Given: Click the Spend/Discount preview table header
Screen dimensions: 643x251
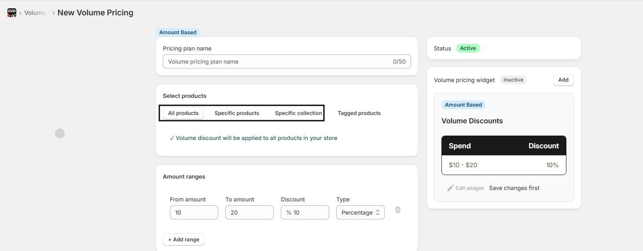Looking at the screenshot, I should (x=503, y=146).
